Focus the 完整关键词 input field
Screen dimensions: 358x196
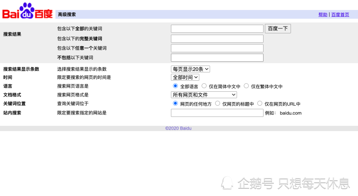[x=217, y=39]
